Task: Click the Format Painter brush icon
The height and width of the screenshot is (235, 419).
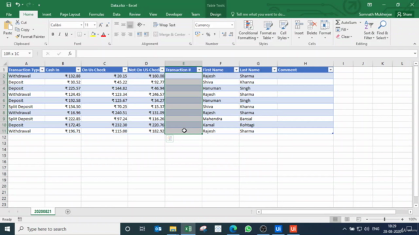Action: (18, 37)
